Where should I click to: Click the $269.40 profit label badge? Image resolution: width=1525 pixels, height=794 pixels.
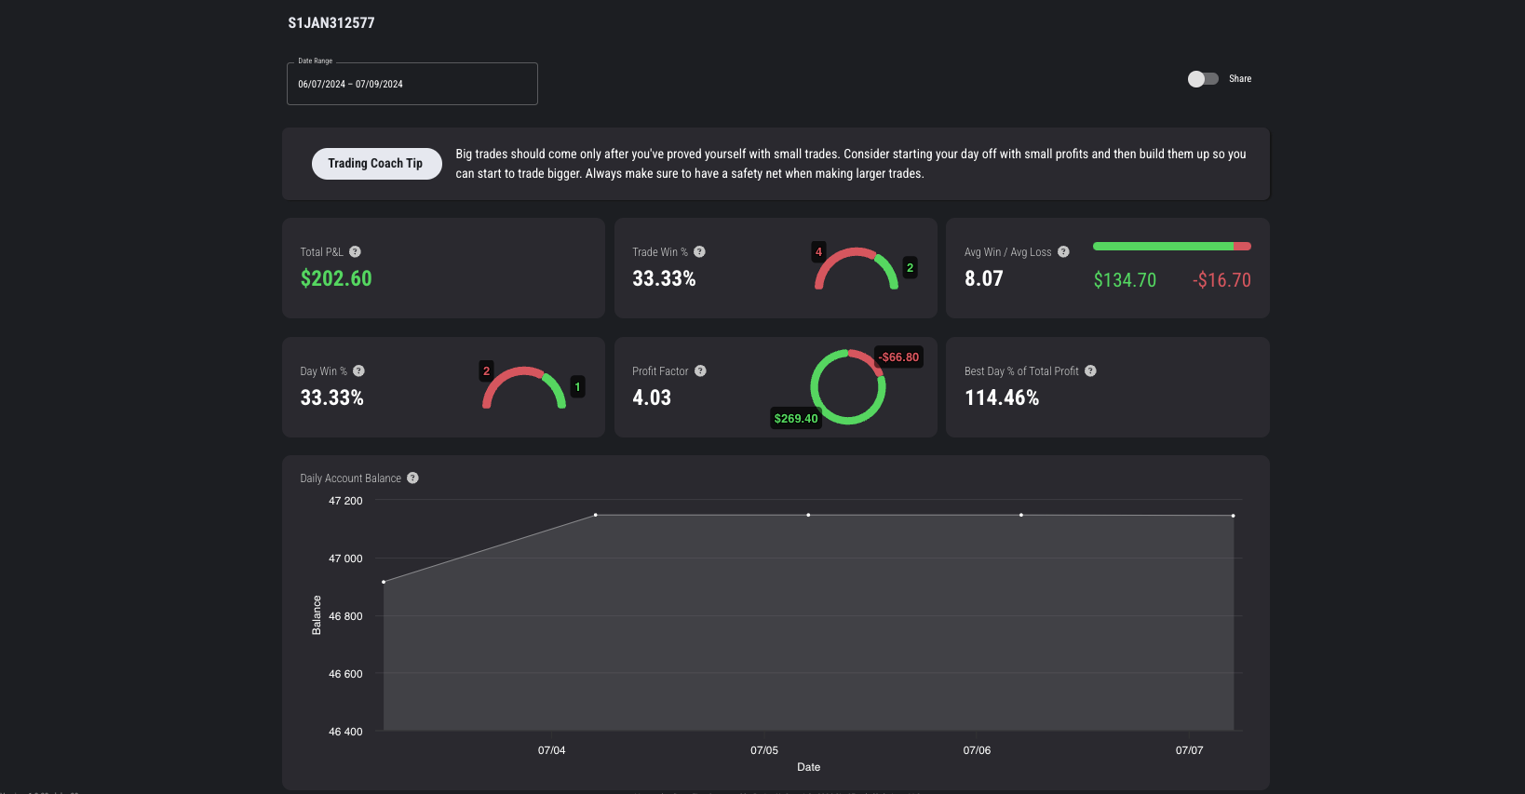click(x=796, y=419)
